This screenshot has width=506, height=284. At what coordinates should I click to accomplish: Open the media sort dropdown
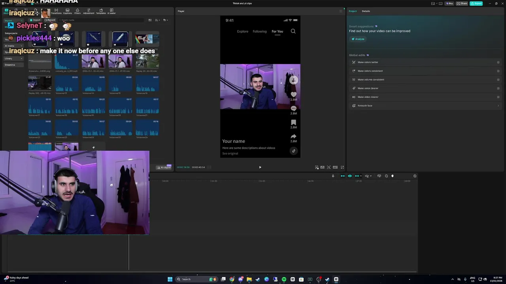(x=157, y=20)
